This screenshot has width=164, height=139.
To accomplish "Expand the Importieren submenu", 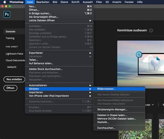I will pos(59,92).
